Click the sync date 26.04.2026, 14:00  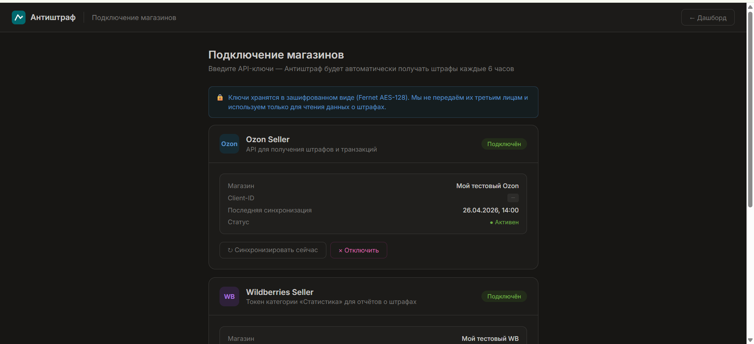pos(490,210)
